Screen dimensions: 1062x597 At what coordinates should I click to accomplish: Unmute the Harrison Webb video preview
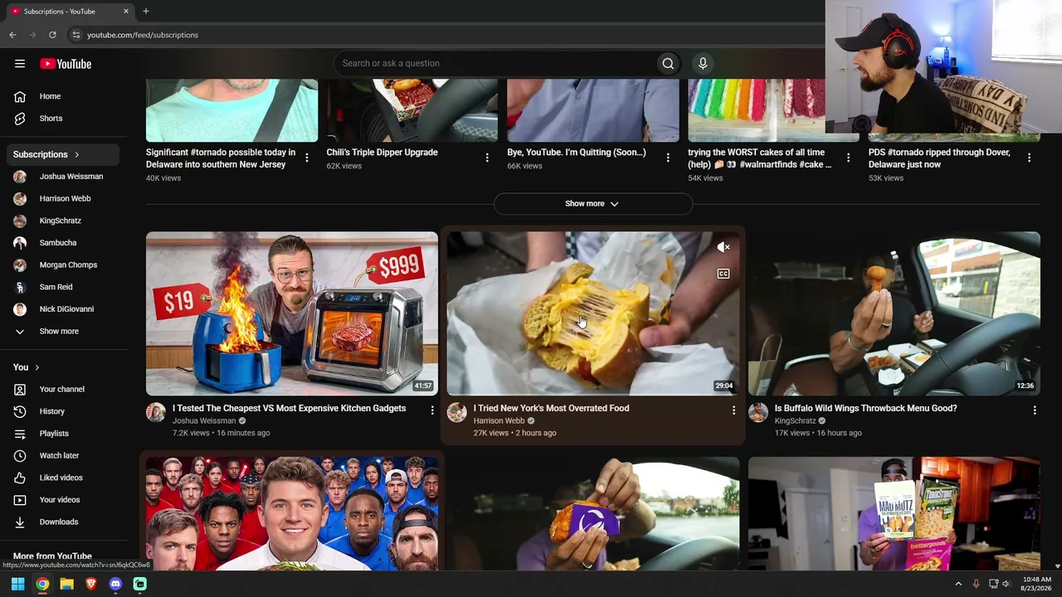723,247
